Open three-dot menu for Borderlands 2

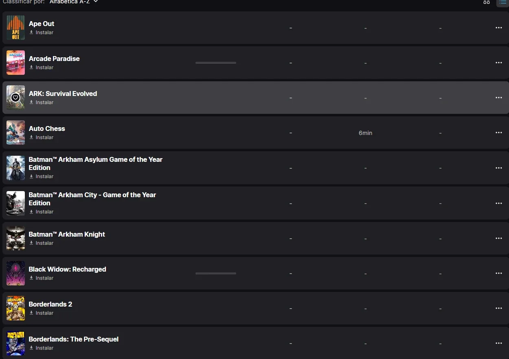pyautogui.click(x=499, y=308)
